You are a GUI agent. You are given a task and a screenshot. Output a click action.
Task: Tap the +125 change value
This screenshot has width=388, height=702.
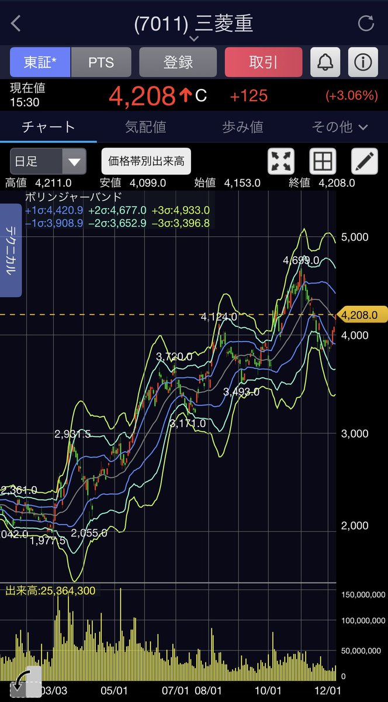click(249, 96)
